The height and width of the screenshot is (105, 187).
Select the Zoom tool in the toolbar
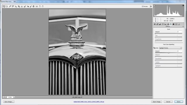(4, 6)
